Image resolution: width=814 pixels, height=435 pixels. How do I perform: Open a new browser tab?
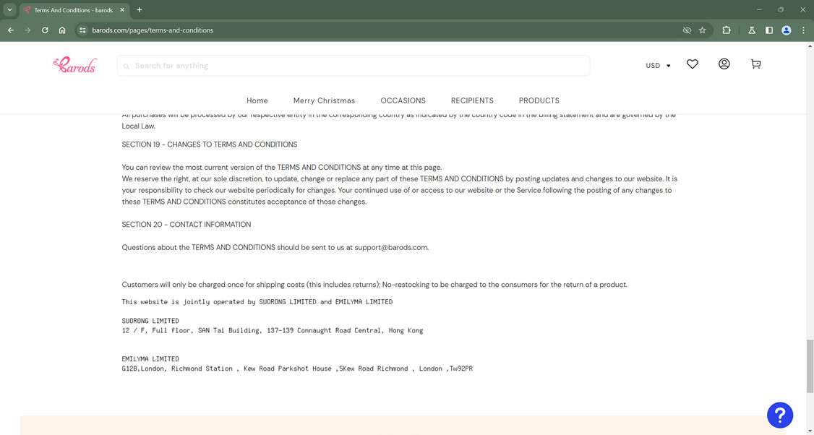coord(139,10)
